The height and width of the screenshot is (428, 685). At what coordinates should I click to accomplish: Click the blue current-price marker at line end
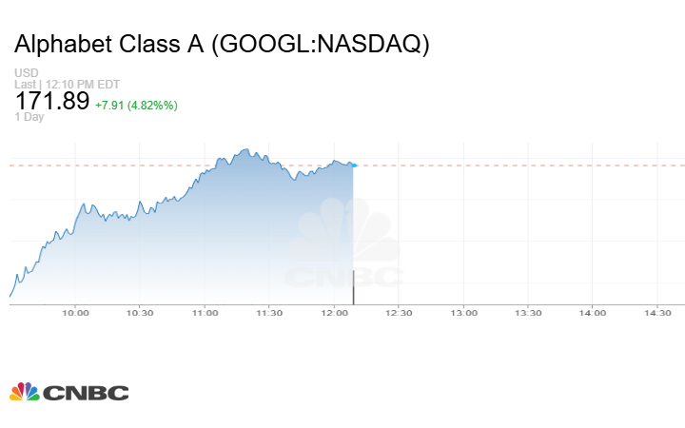354,165
